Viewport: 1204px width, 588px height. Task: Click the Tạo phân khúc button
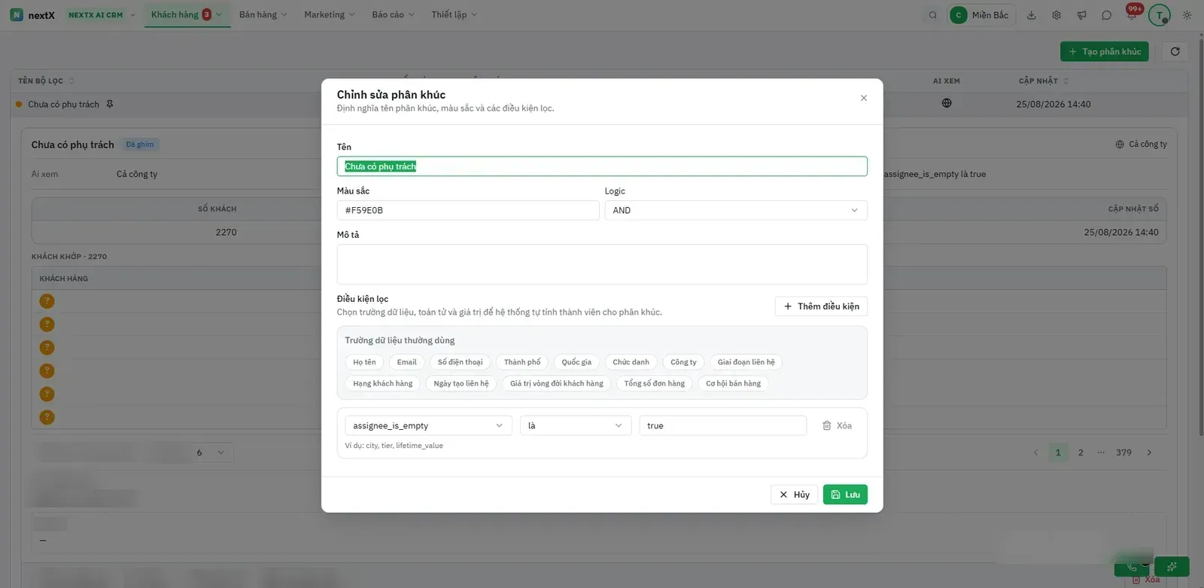(x=1104, y=51)
